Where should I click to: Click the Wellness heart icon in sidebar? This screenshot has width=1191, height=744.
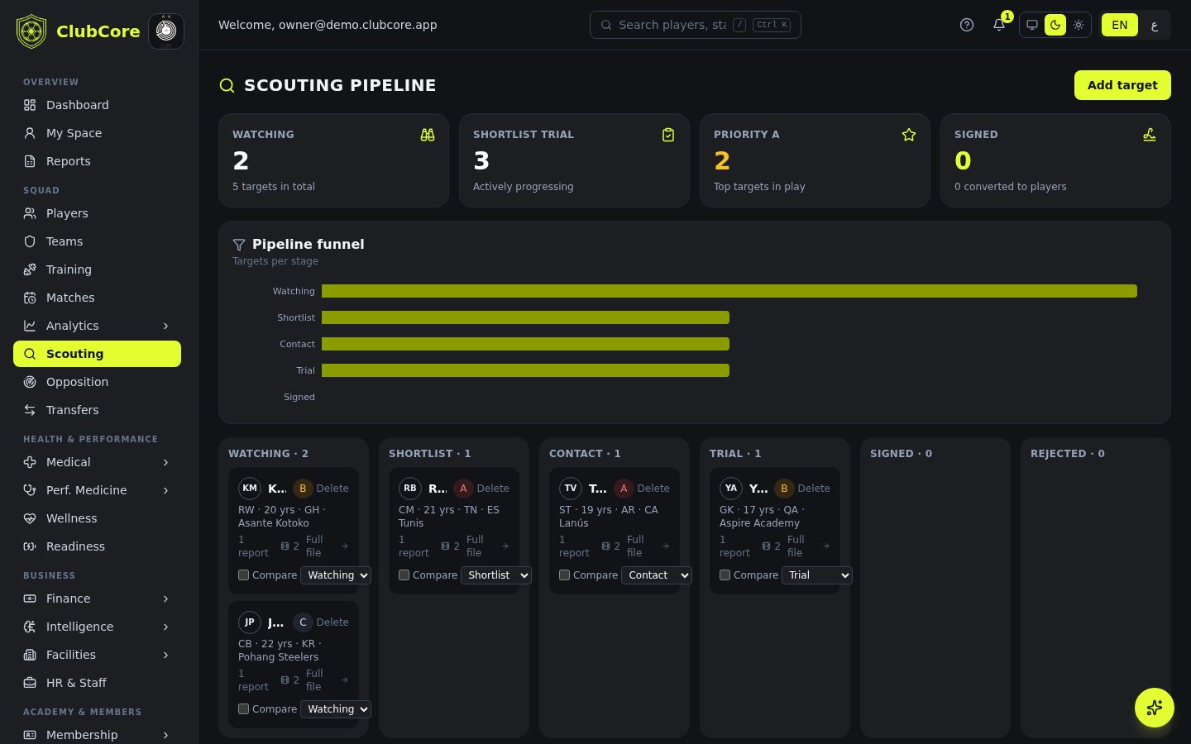click(30, 518)
